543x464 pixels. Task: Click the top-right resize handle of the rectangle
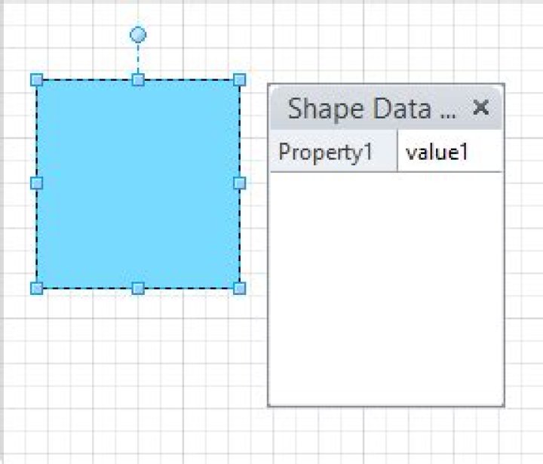pos(240,80)
